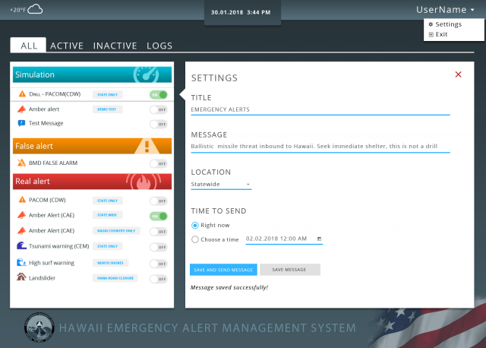486x348 pixels.
Task: Switch to the ALL tab
Action: (29, 46)
